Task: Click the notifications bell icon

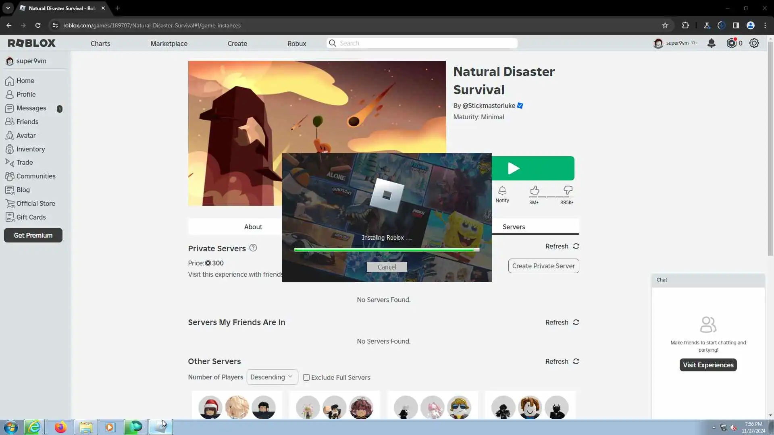Action: click(x=711, y=43)
